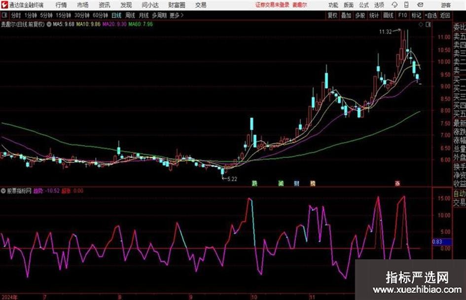The image size is (466, 300).
Task: Click the MA5: 9.68 value
Action: coord(64,24)
